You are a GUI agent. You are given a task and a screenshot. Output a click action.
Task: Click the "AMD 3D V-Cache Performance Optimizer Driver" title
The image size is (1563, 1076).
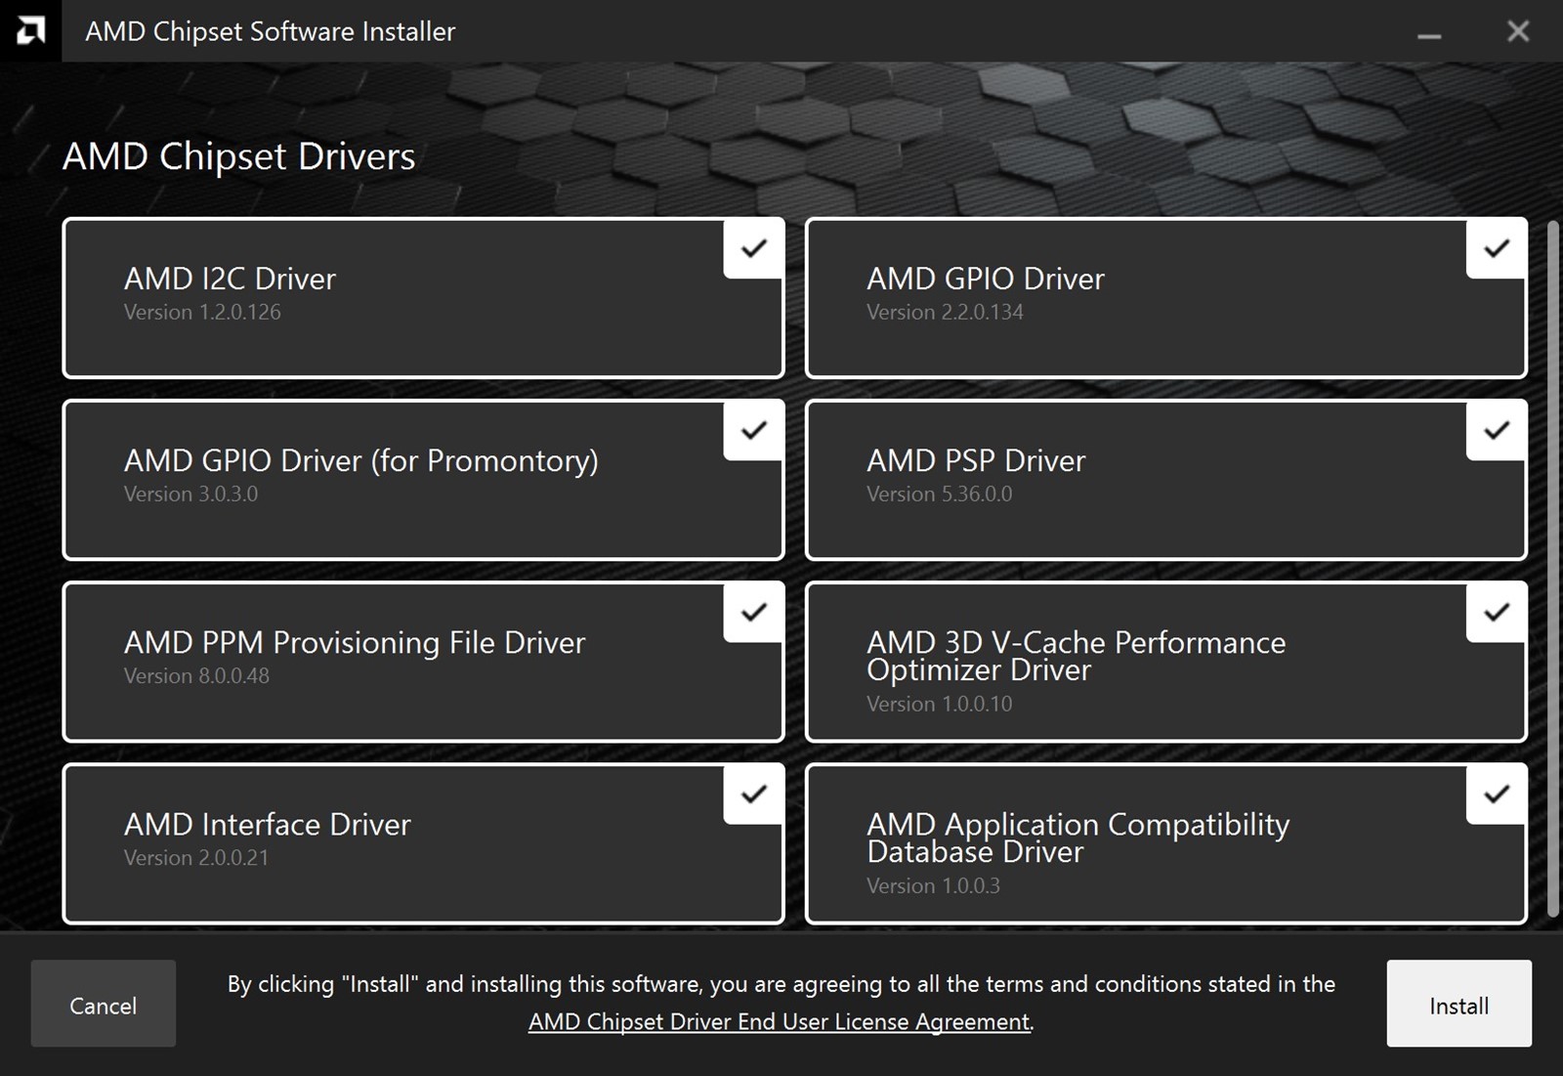pyautogui.click(x=1076, y=657)
